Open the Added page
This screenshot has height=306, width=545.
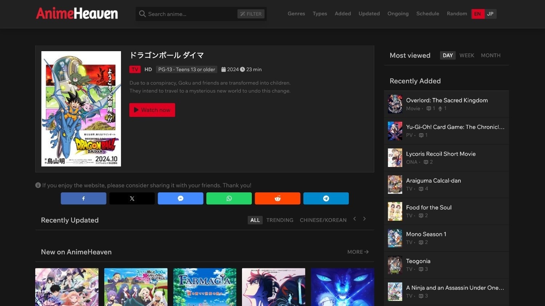click(343, 14)
